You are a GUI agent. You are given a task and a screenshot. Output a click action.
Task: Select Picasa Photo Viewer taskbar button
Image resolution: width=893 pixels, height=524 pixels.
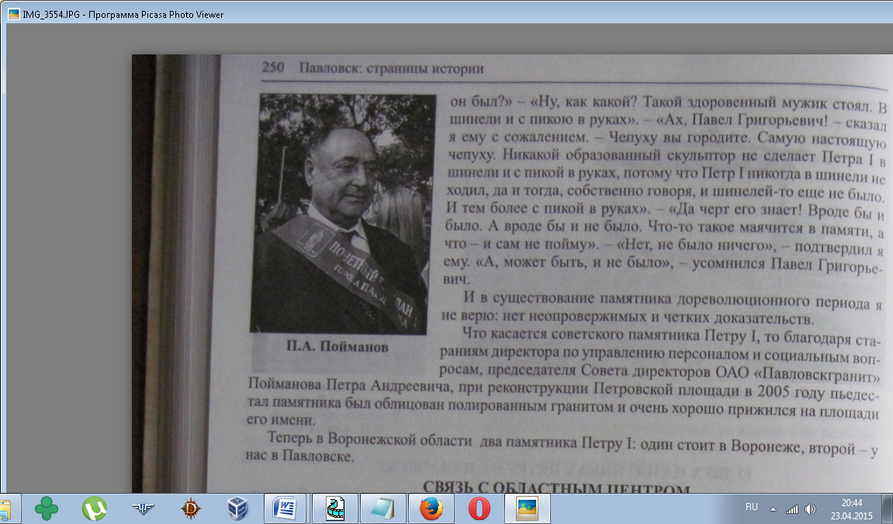click(528, 508)
